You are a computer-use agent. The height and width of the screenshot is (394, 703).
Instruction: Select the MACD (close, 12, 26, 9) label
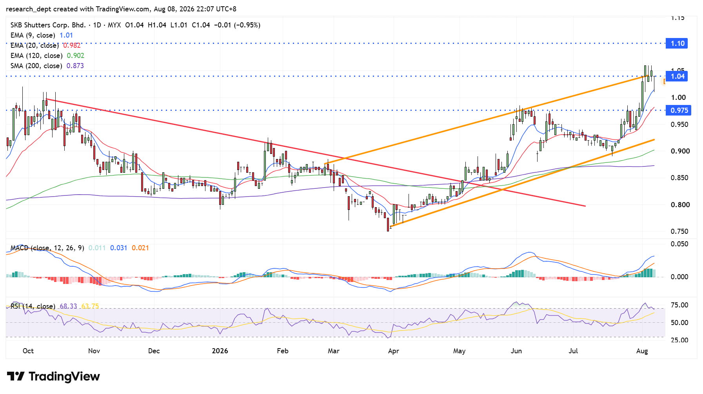(x=47, y=248)
